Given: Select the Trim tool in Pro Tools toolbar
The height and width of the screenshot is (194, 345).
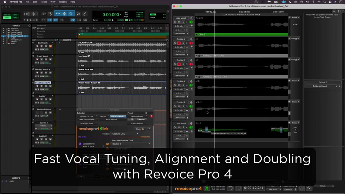Looking at the screenshot, I should click(57, 14).
